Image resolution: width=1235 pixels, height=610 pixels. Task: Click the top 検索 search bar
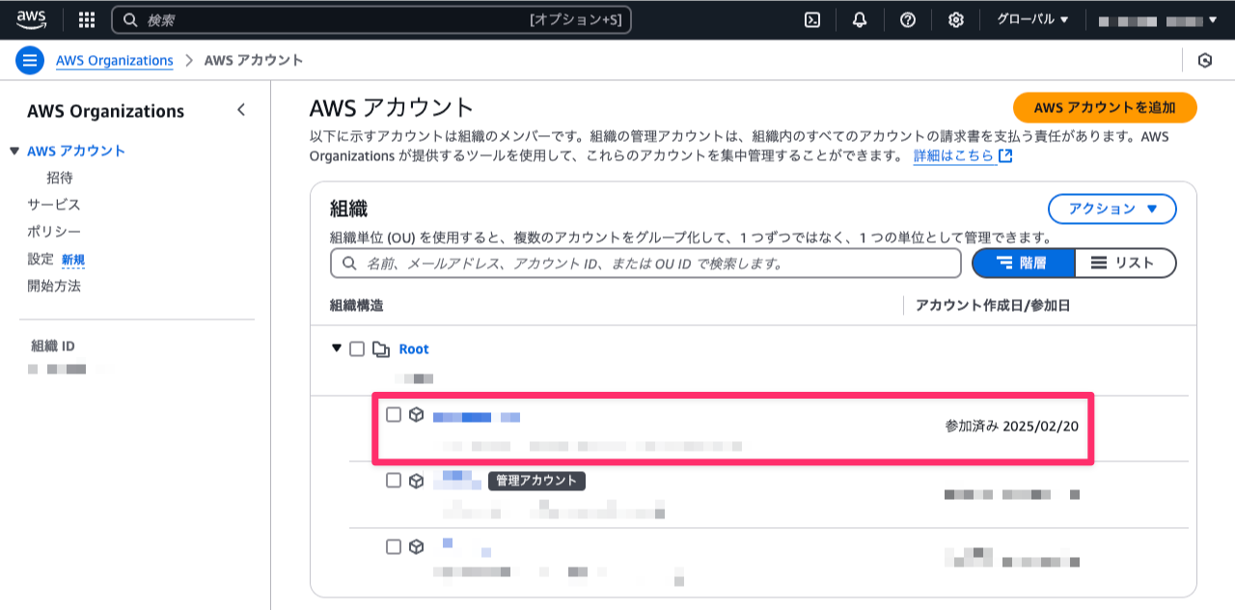click(x=371, y=19)
